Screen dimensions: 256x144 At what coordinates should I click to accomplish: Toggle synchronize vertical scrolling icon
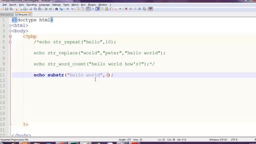(x=78, y=9)
